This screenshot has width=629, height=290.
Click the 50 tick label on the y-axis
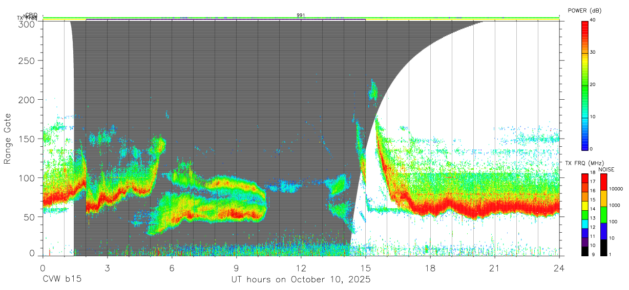[x=30, y=216]
